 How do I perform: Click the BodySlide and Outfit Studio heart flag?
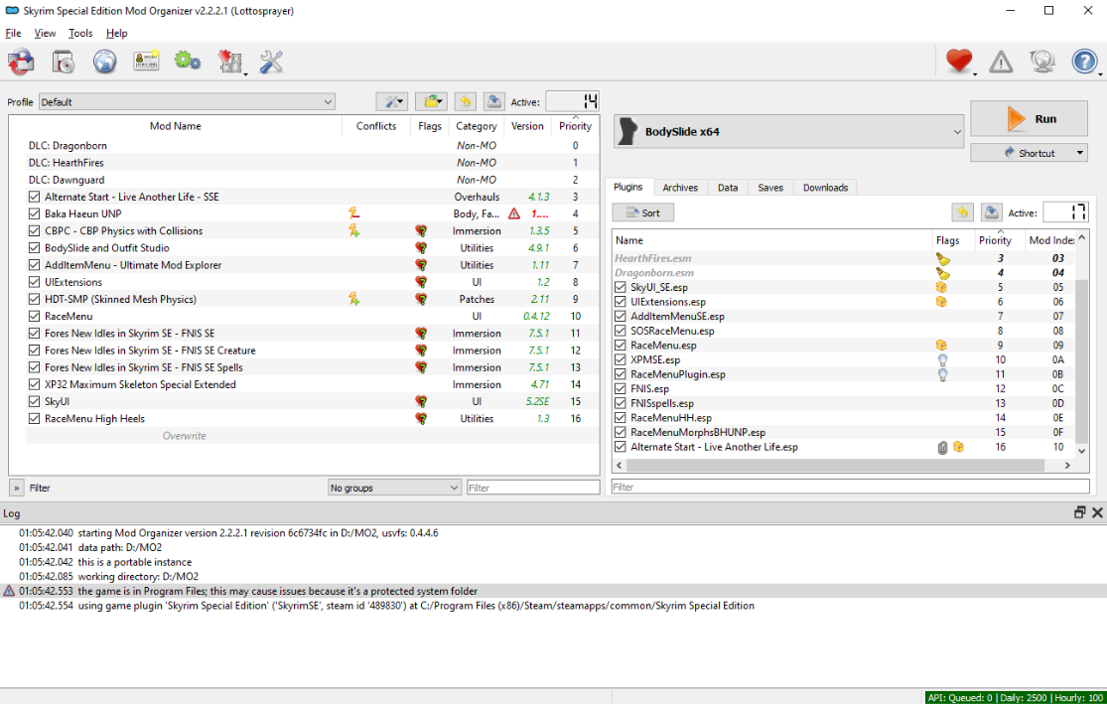click(x=422, y=248)
